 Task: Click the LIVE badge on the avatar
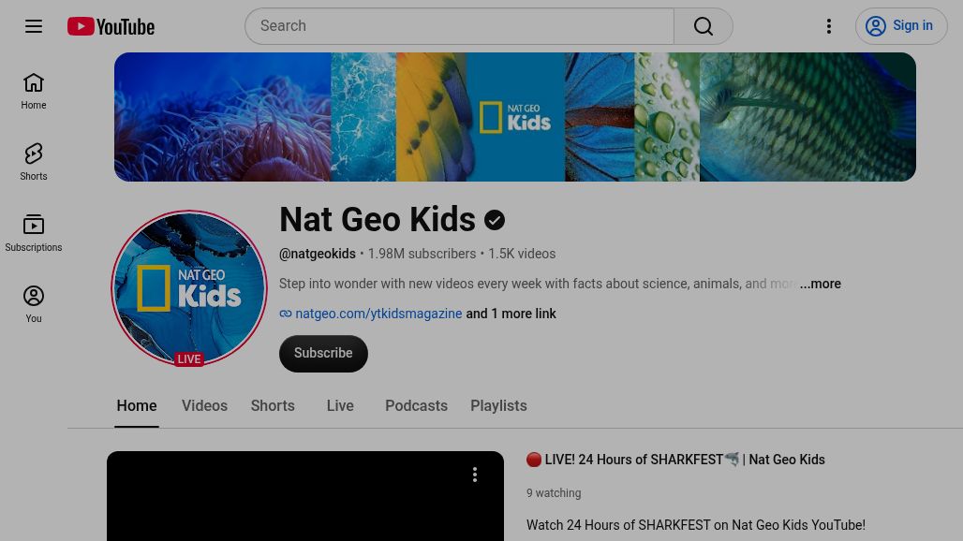point(188,358)
